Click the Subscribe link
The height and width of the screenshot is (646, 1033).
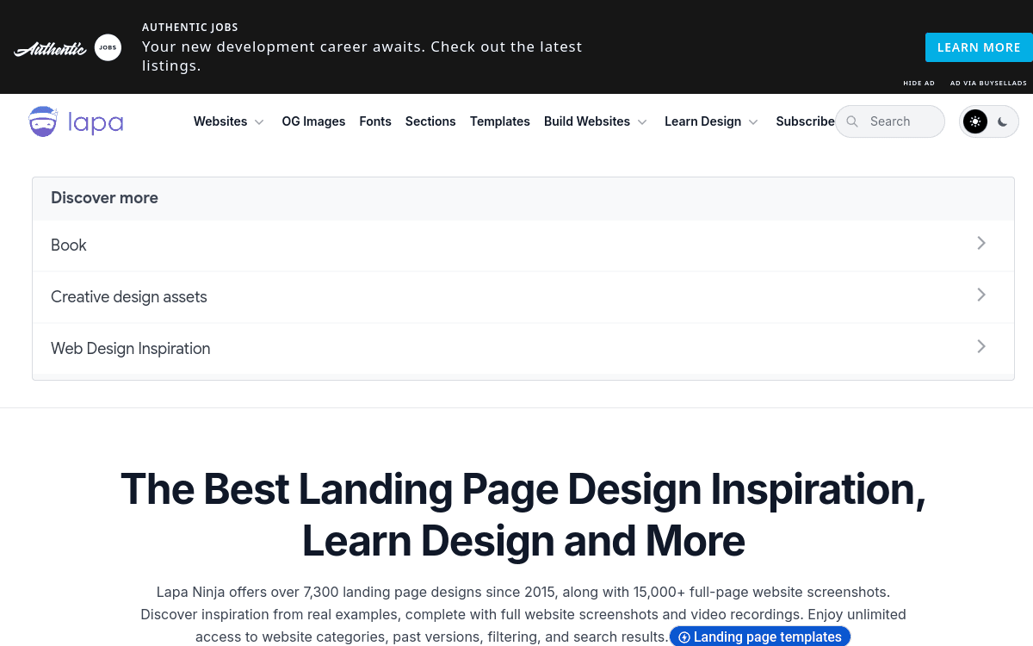(804, 121)
